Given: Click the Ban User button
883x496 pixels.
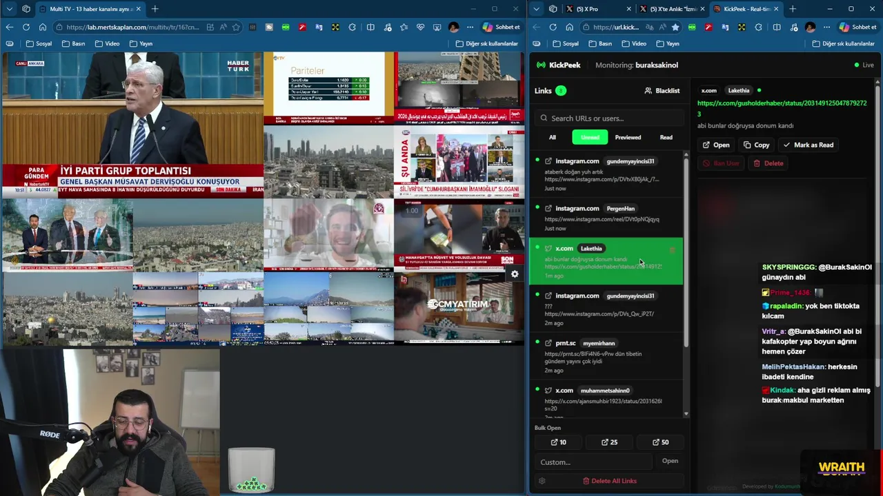Looking at the screenshot, I should (x=721, y=164).
